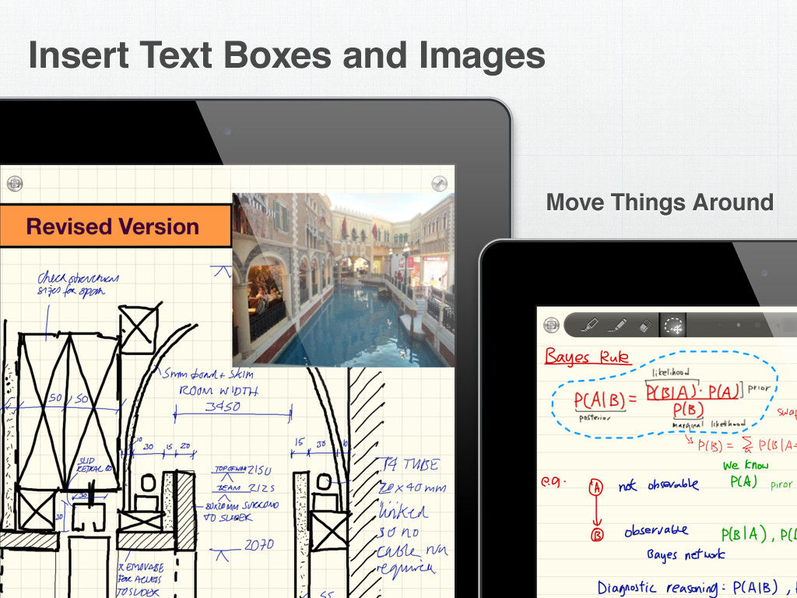Click the Insert Text Boxes and Images heading
Image resolution: width=797 pixels, height=598 pixels.
286,55
